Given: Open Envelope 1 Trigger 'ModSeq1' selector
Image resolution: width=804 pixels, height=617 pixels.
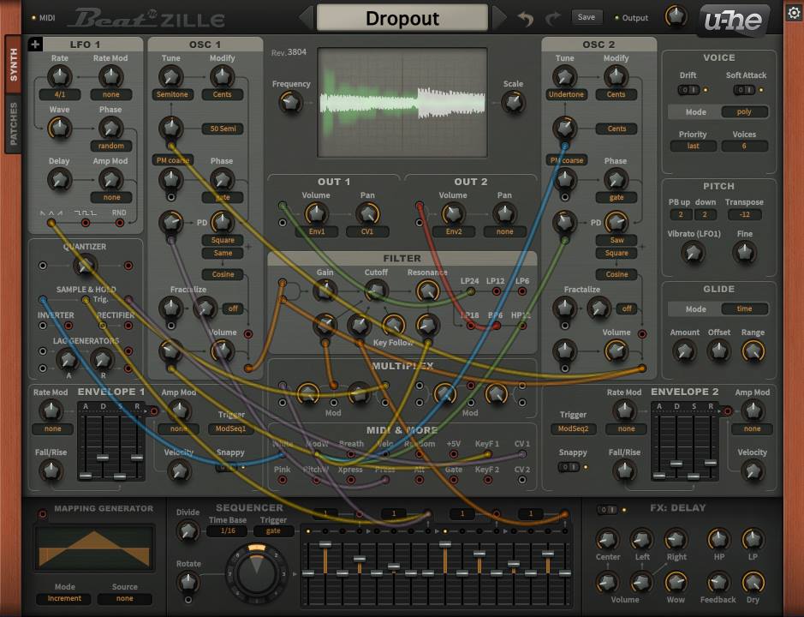Looking at the screenshot, I should [230, 428].
